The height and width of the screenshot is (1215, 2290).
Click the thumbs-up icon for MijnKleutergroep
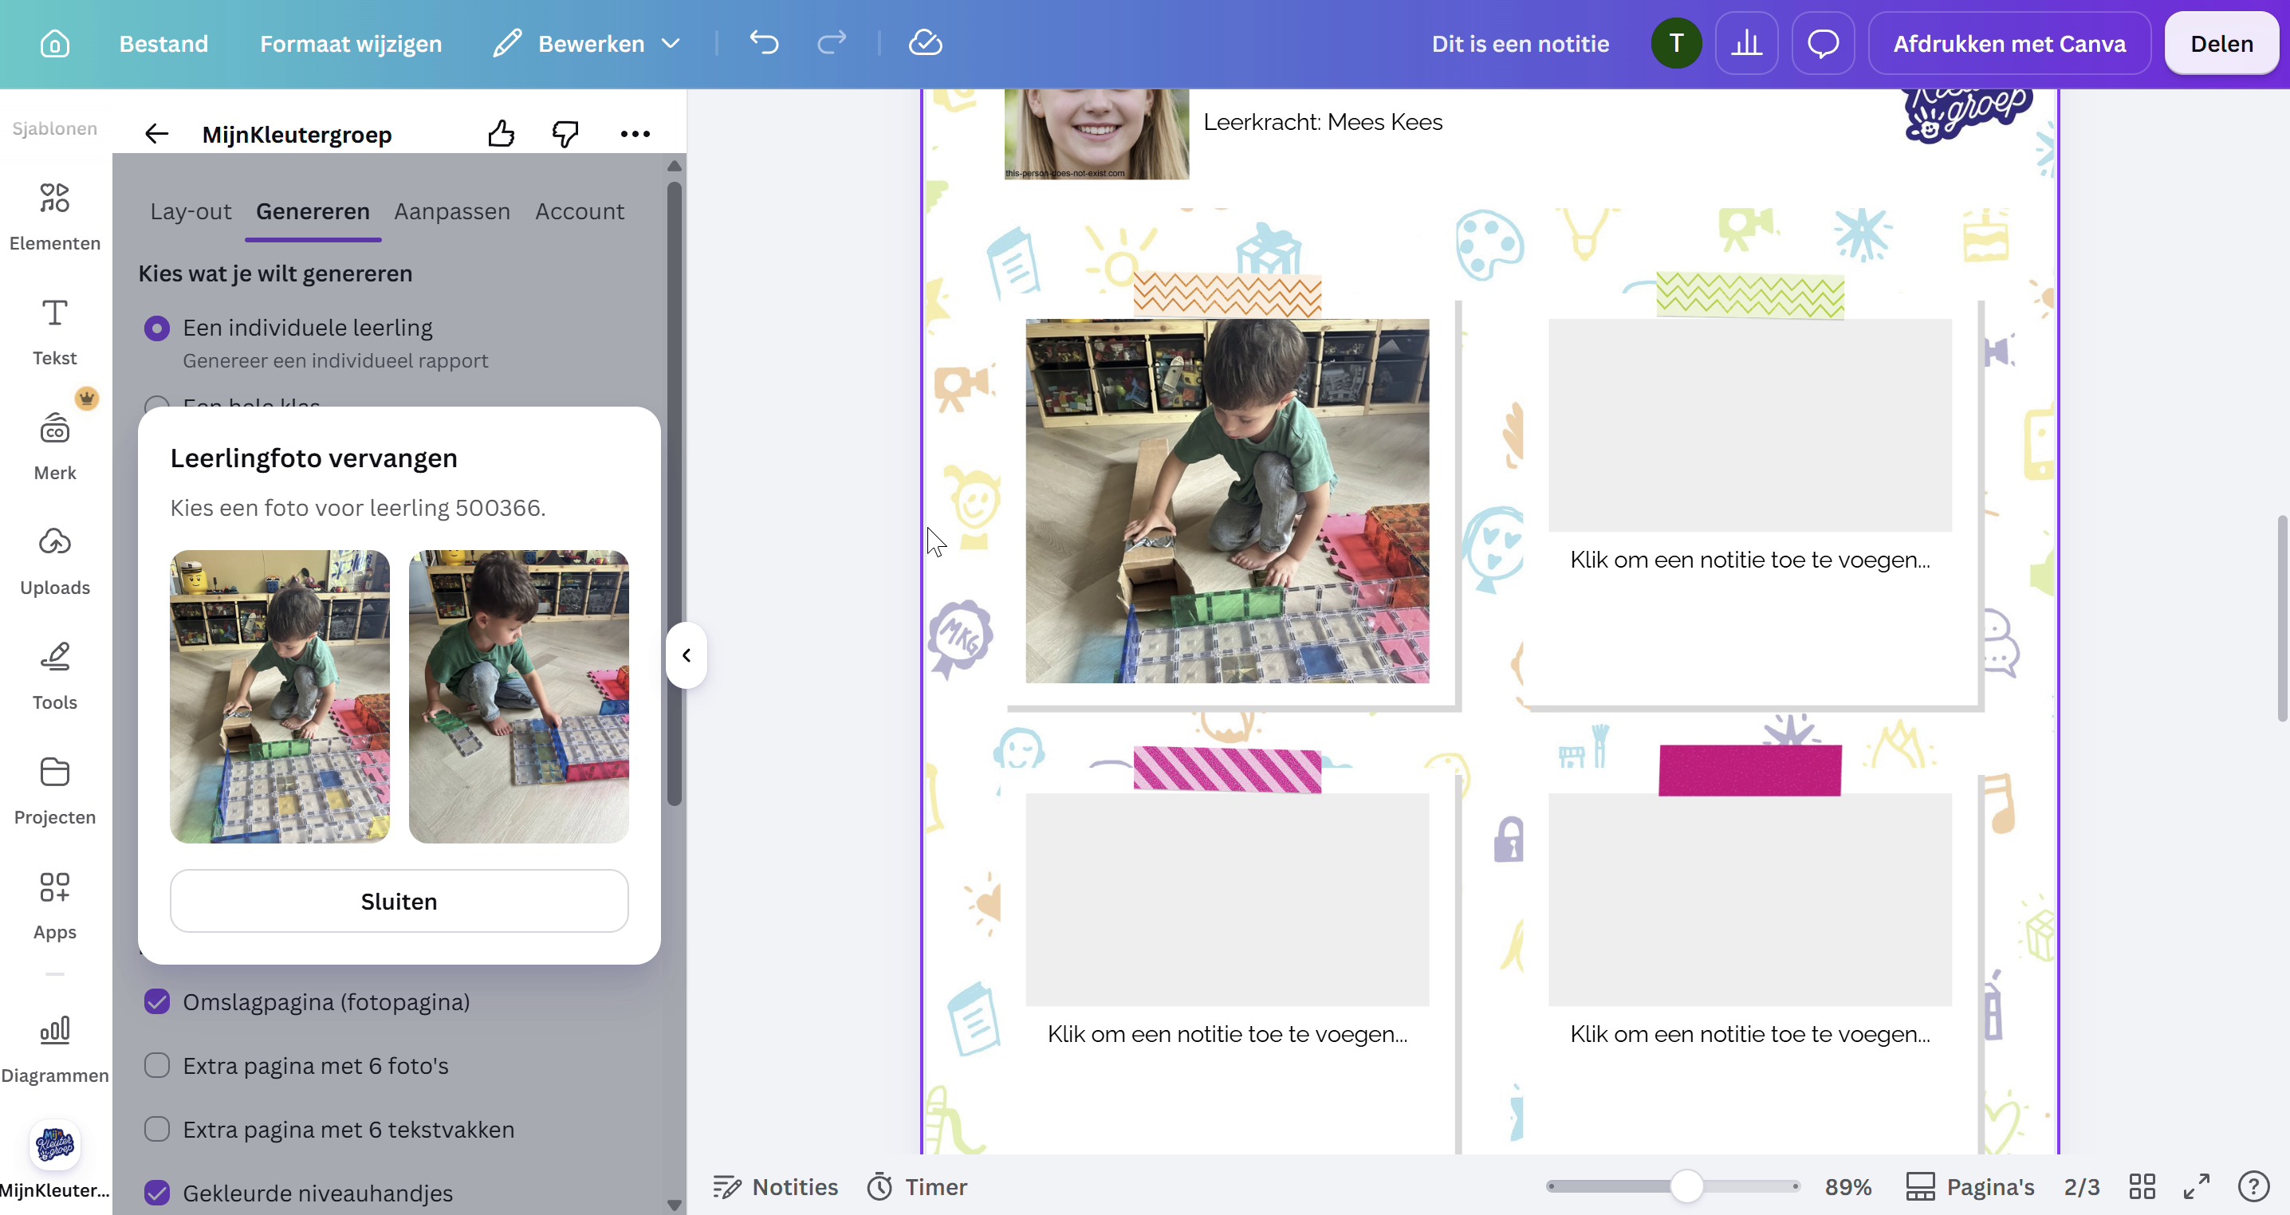point(502,134)
